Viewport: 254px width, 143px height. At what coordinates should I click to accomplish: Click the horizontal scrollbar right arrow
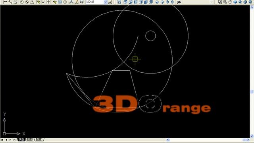(x=248, y=139)
